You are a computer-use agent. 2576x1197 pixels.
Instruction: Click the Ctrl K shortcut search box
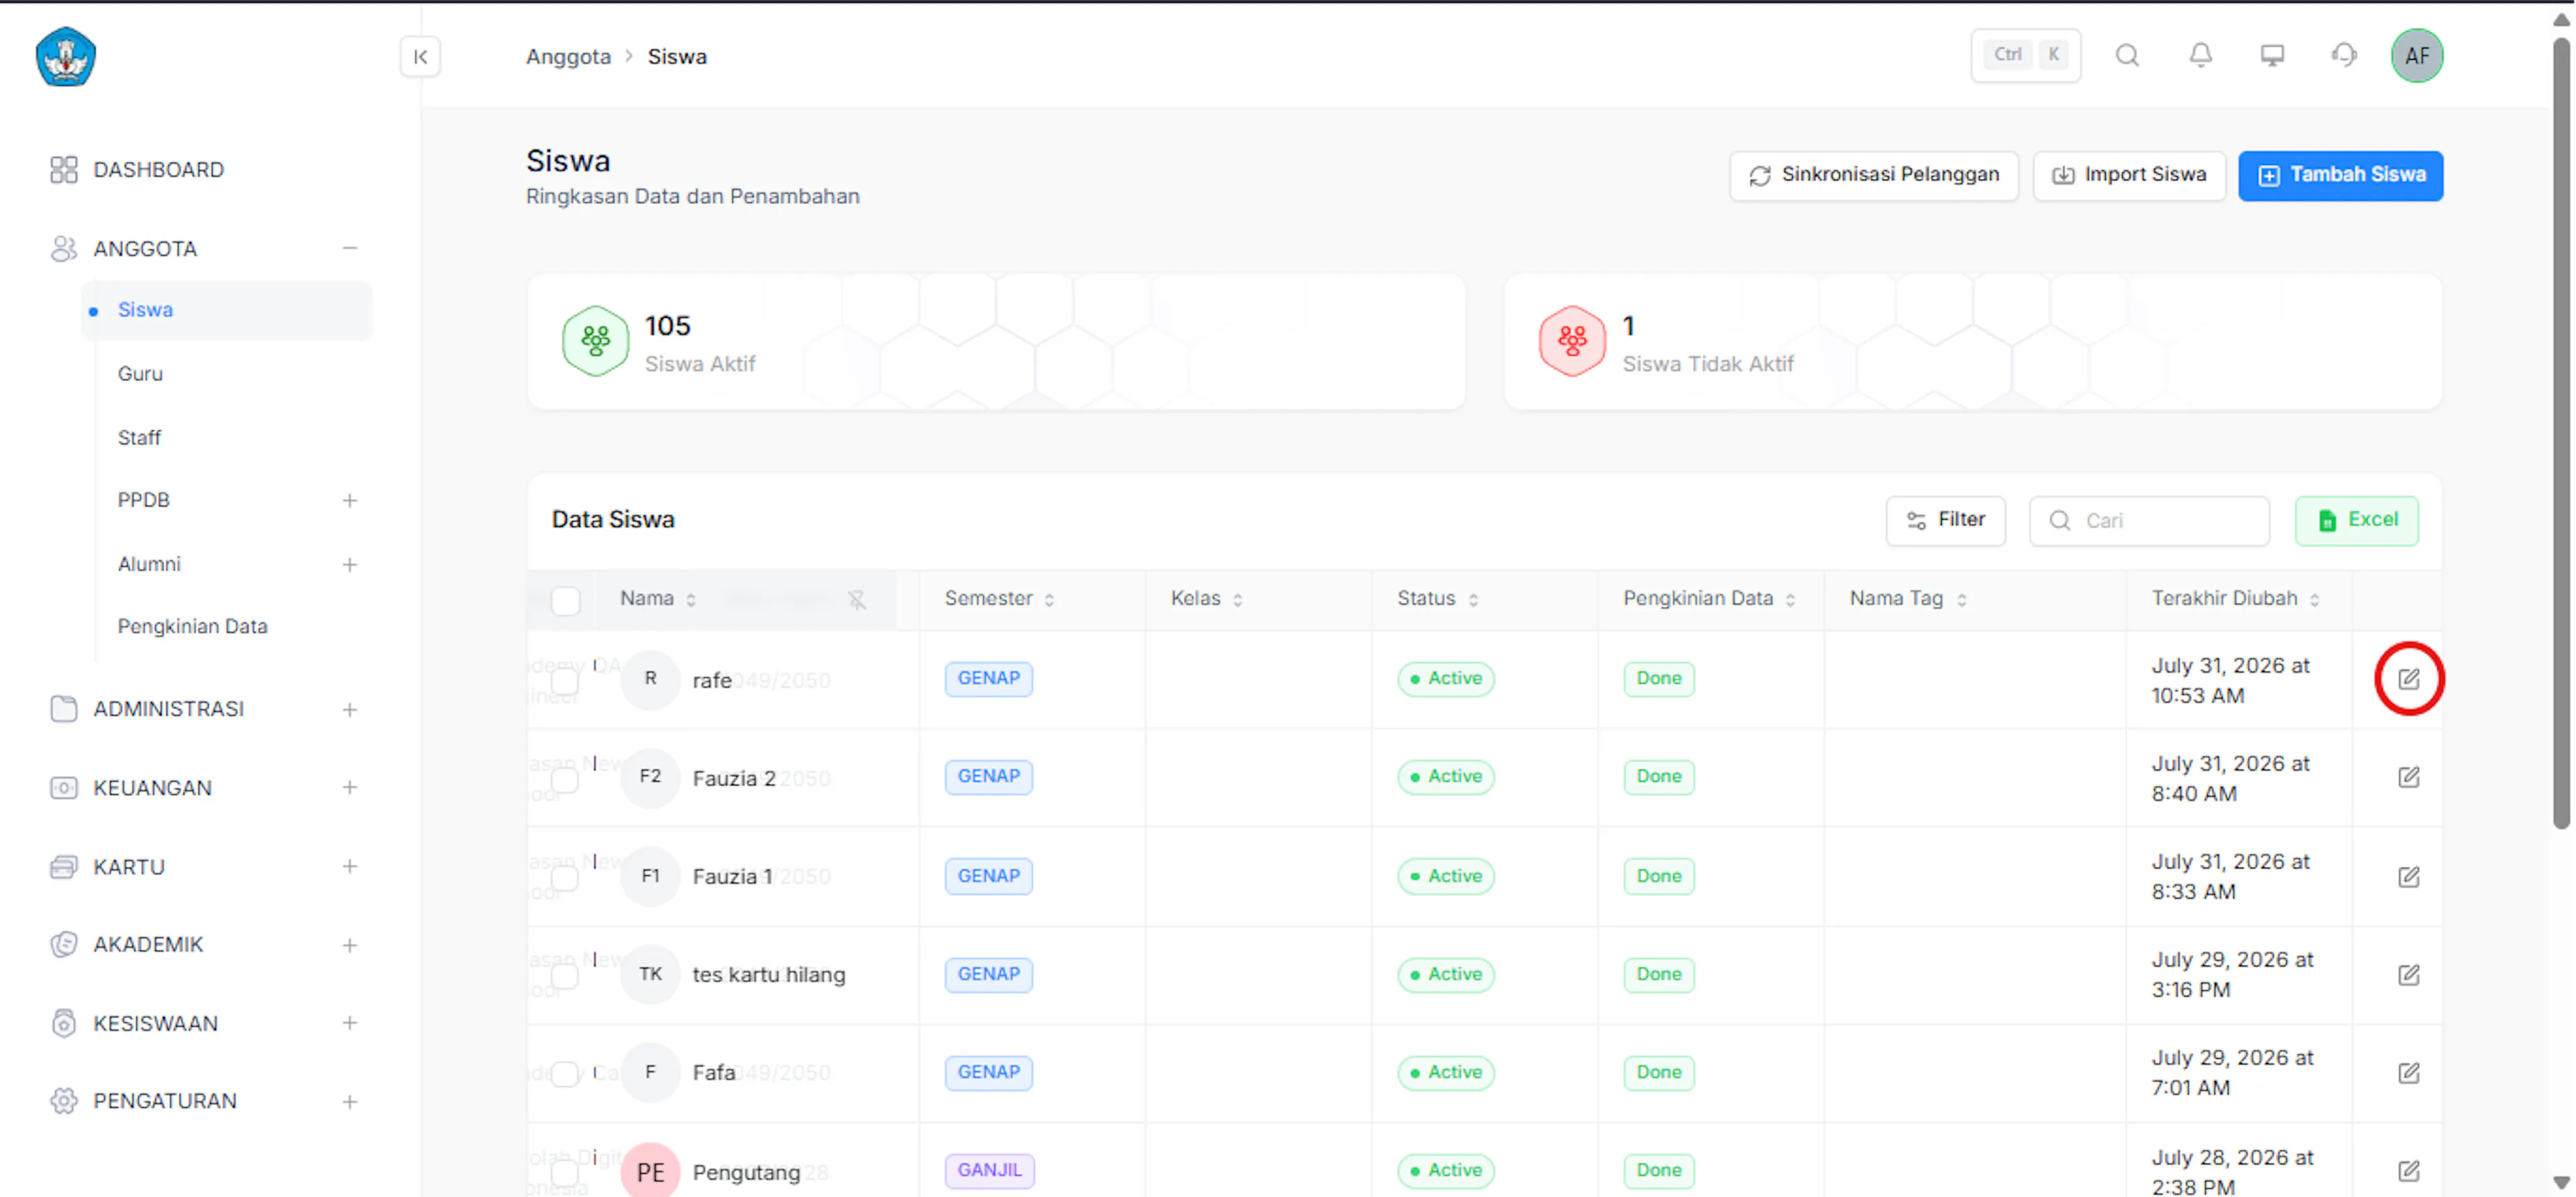pos(2025,55)
